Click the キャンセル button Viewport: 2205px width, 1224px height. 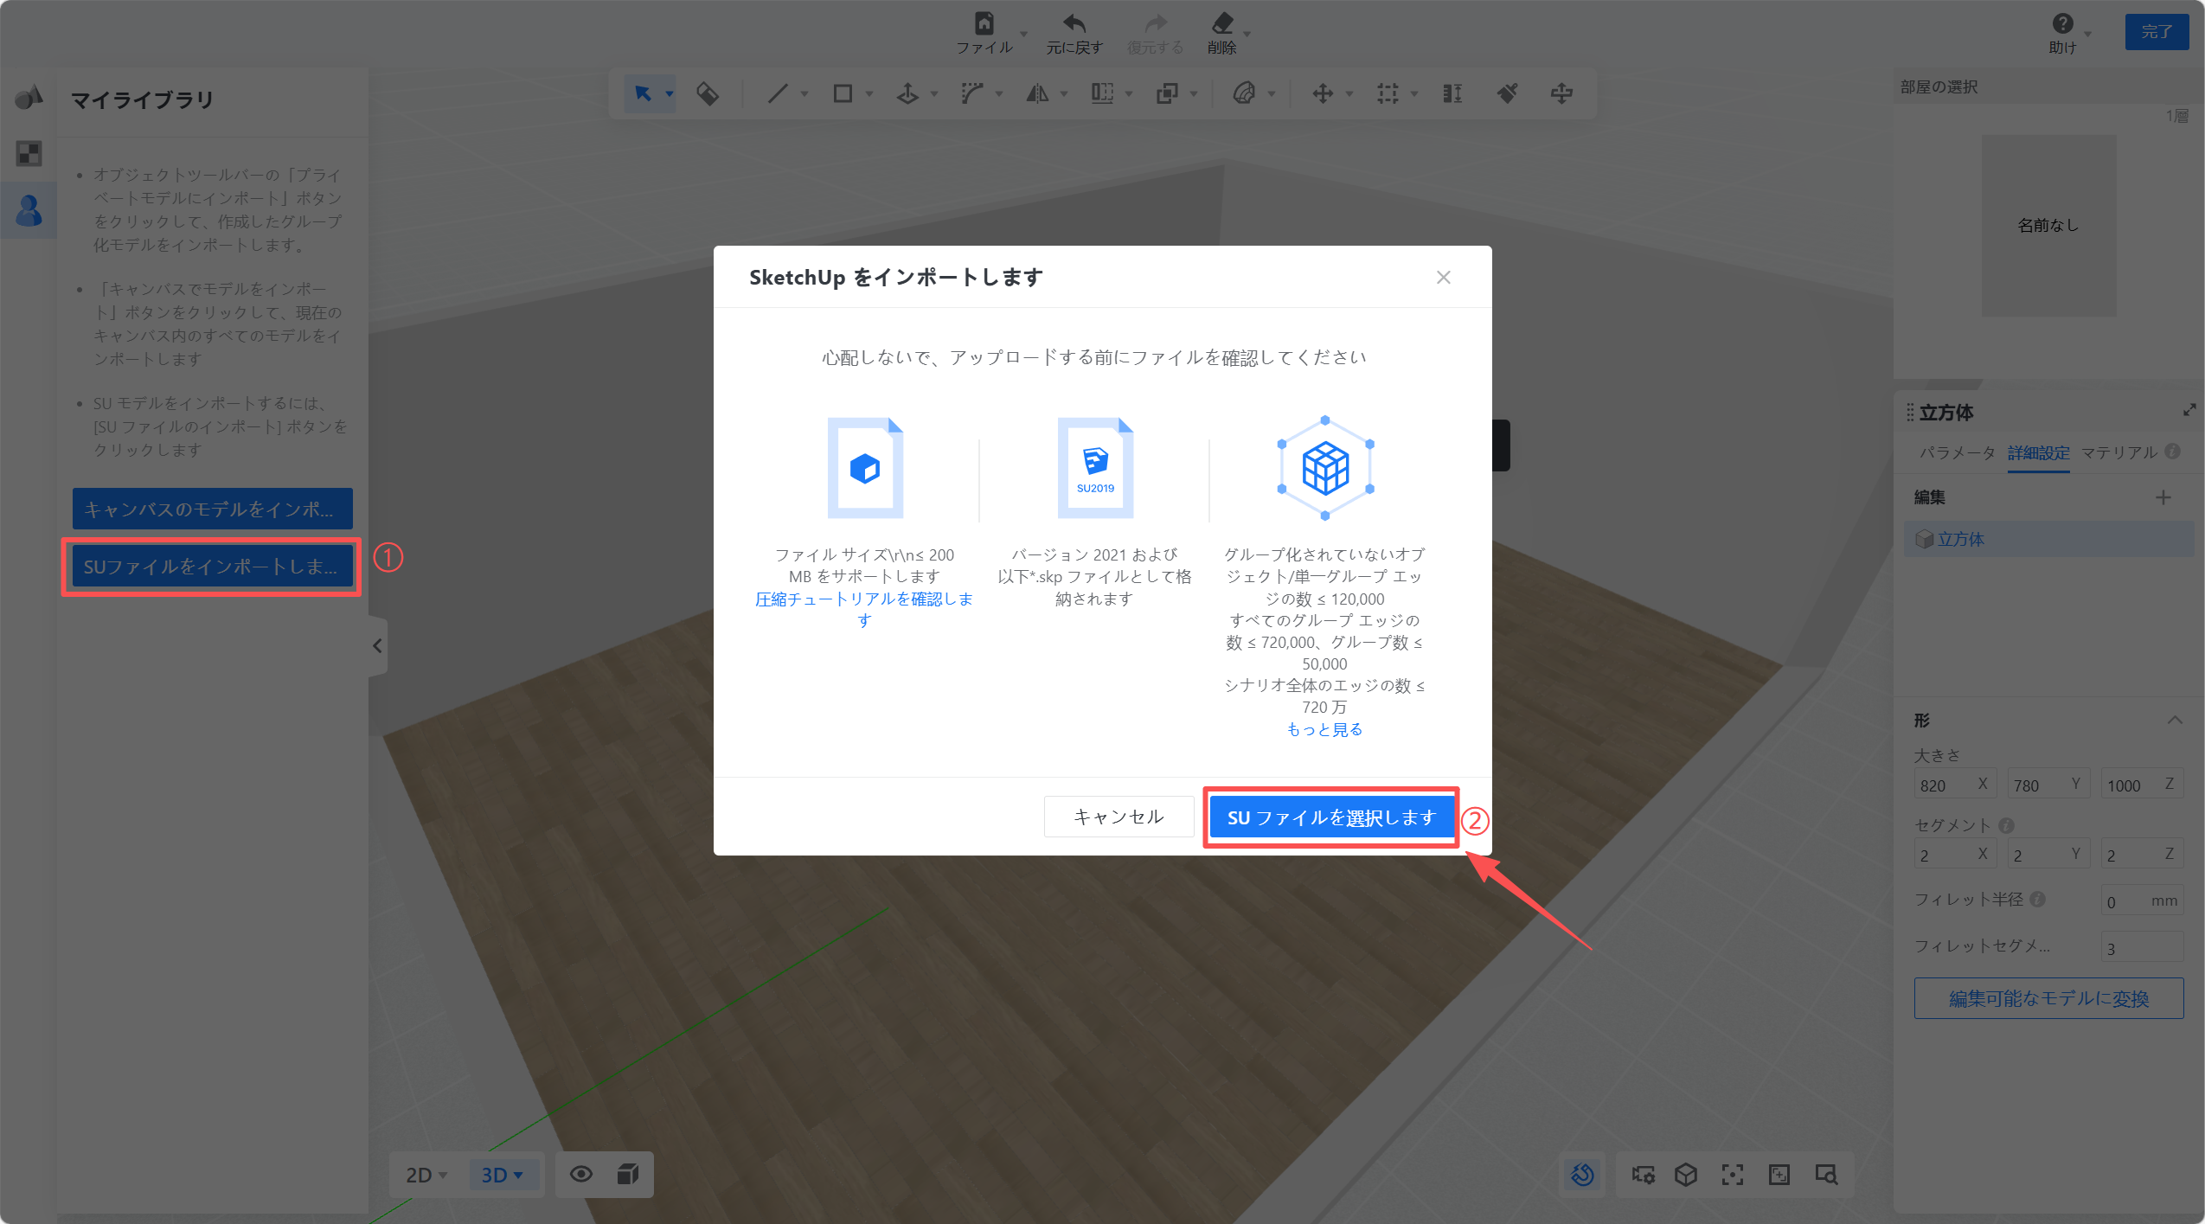pyautogui.click(x=1119, y=817)
